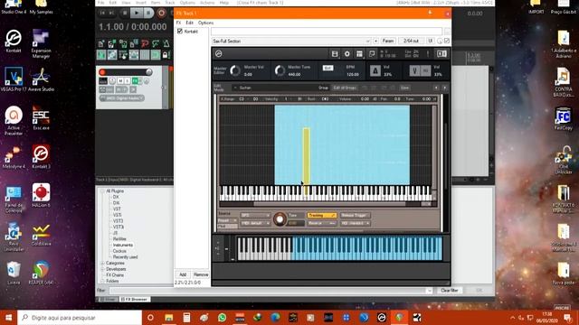
Task: Open Kontakt source DFD mode dropdown
Action: click(x=255, y=215)
